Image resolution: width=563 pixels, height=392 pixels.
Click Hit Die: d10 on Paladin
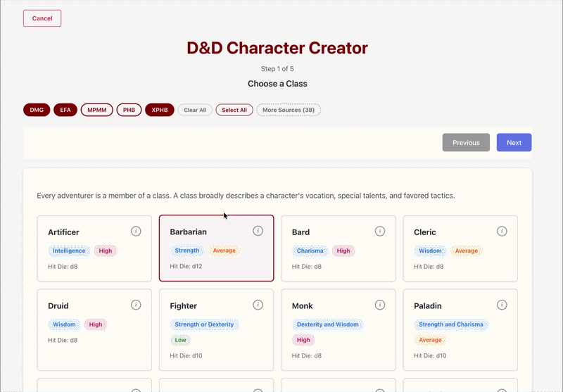[430, 355]
